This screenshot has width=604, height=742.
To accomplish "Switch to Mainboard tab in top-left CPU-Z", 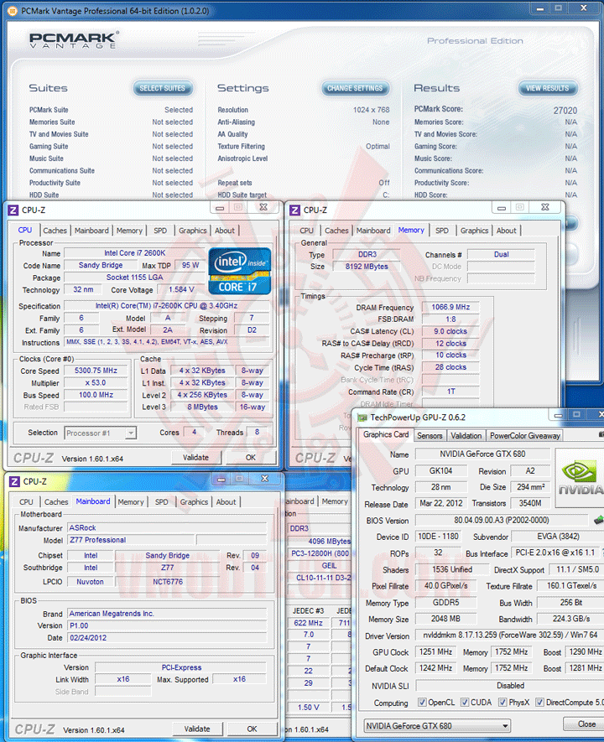I will pos(91,231).
